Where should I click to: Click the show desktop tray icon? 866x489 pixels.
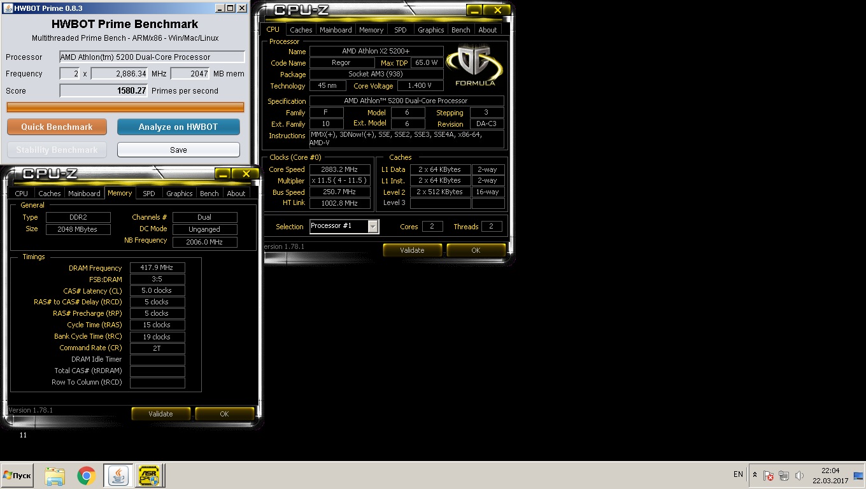858,476
